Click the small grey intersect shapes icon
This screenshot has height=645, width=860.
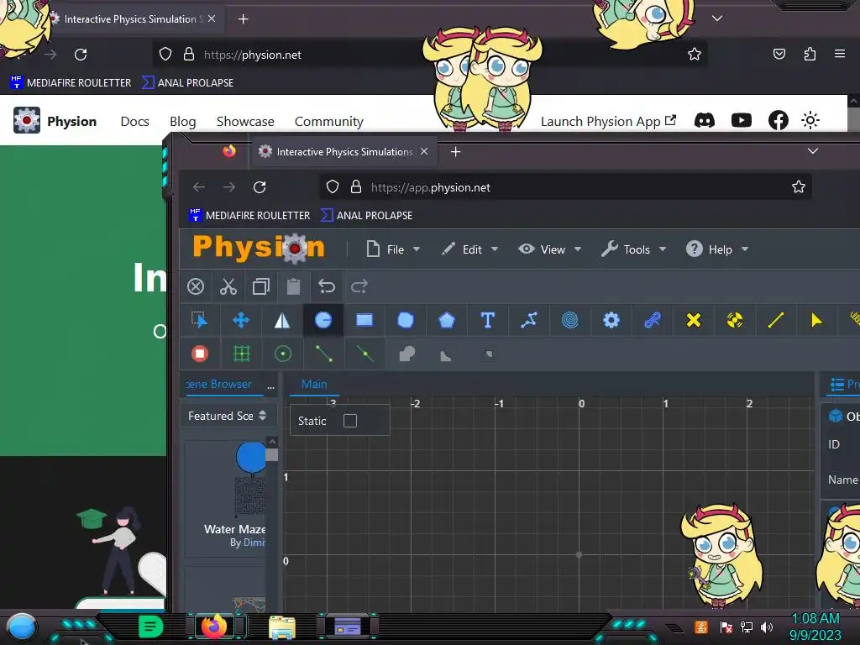tap(489, 354)
